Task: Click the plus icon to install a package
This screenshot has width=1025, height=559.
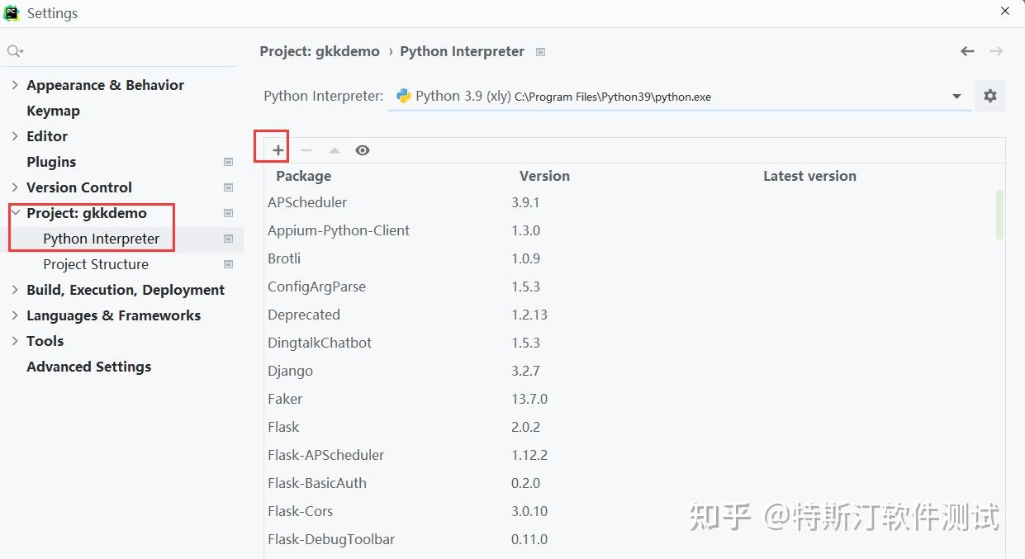Action: [278, 150]
